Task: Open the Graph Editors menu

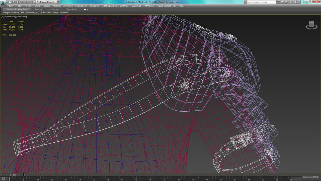Action: [81, 6]
